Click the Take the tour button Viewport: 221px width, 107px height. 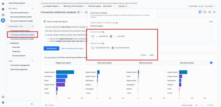point(52,48)
